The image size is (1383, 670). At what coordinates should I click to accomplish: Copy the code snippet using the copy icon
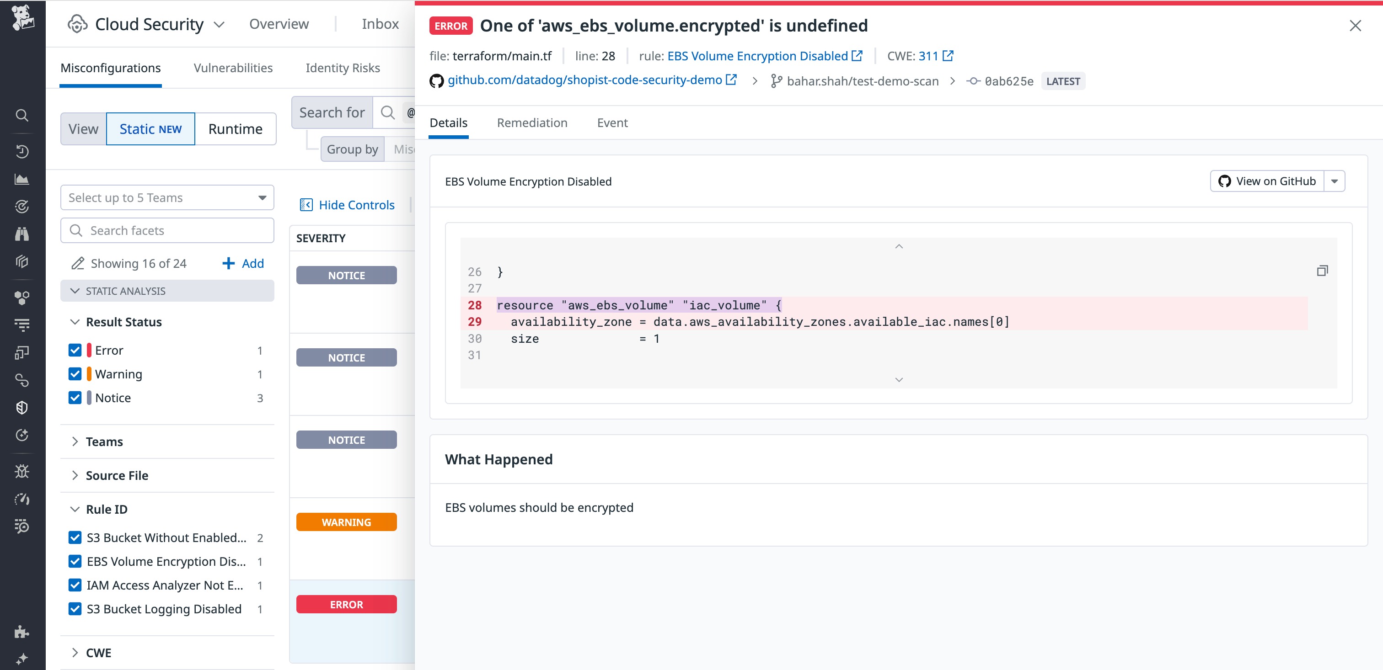pyautogui.click(x=1322, y=271)
